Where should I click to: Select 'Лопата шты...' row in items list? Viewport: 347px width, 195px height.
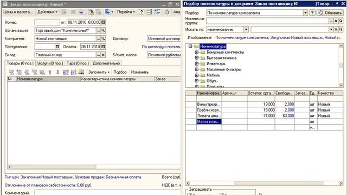coord(264,115)
